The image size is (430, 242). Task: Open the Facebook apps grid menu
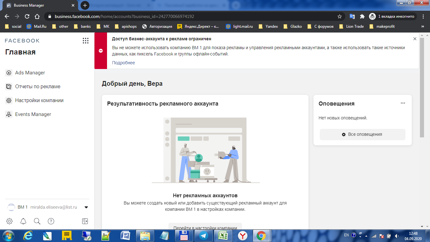point(86,41)
